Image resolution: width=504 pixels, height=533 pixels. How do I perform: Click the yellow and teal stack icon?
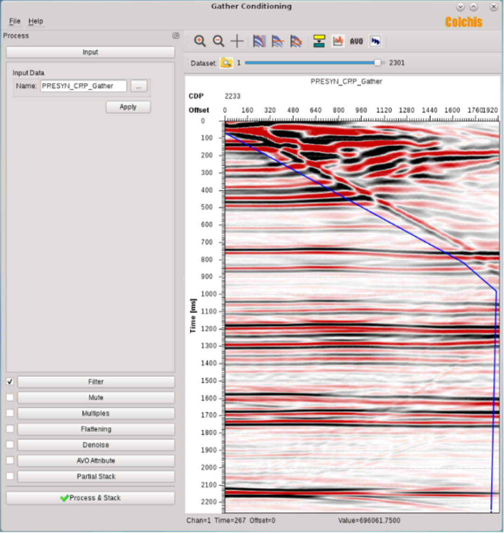point(319,42)
